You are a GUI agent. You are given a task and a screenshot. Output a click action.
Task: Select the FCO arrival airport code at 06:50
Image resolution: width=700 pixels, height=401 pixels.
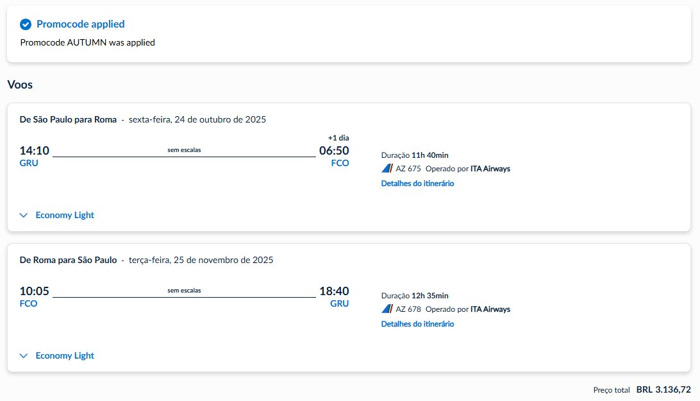[340, 163]
